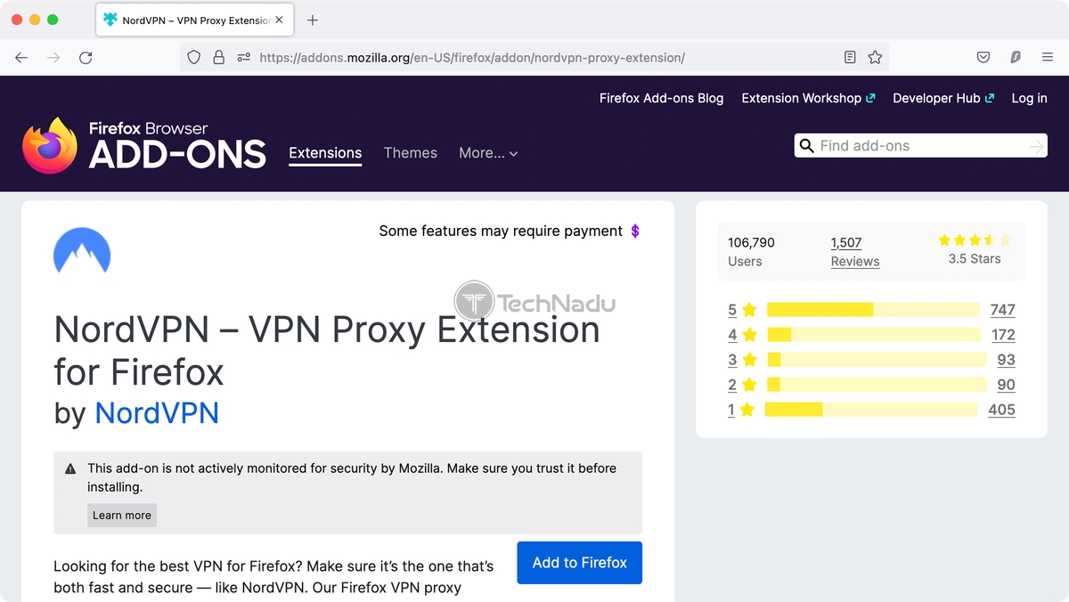Click the Learn more button
The image size is (1069, 602).
122,515
